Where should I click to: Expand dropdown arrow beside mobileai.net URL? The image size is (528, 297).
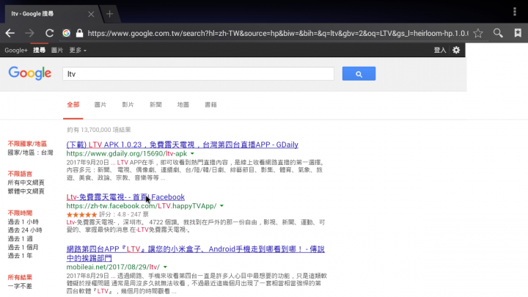point(165,267)
